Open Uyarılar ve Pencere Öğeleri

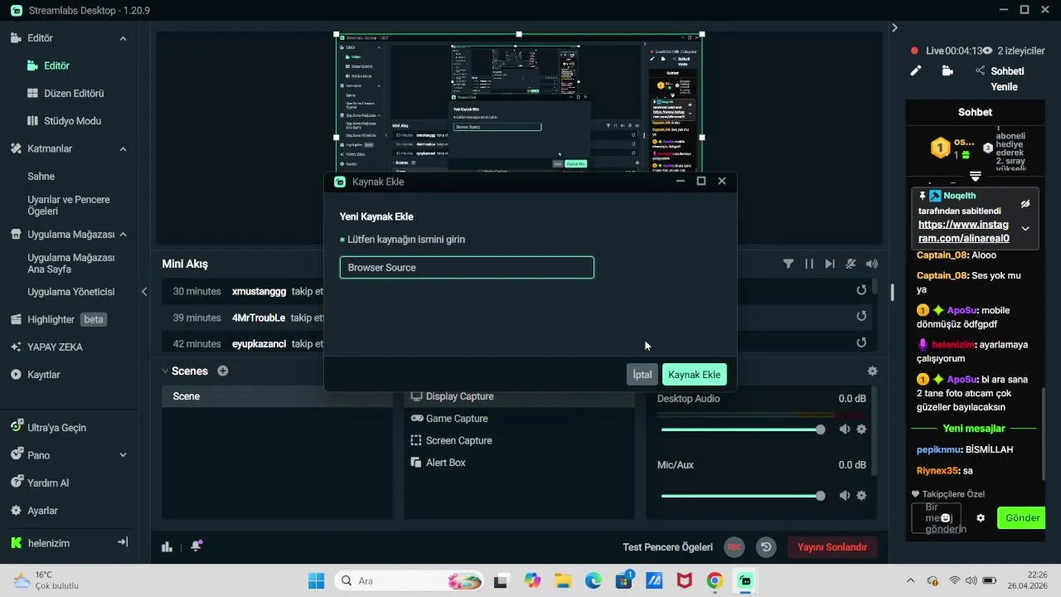[69, 205]
